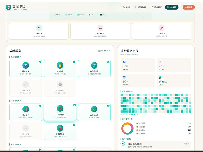Image resolution: width=203 pixels, height=152 pixels.
Task: Click the 地域探索系列 section label
Action: coord(15,57)
